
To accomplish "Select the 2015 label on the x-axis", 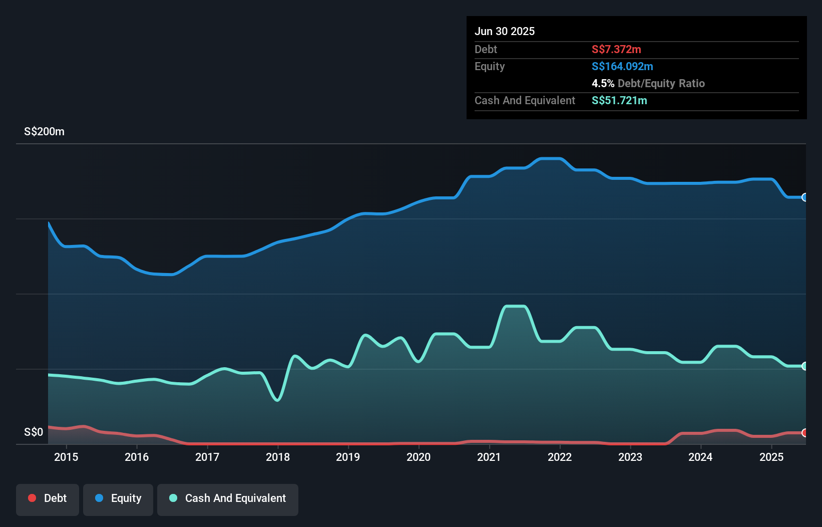I will (66, 457).
